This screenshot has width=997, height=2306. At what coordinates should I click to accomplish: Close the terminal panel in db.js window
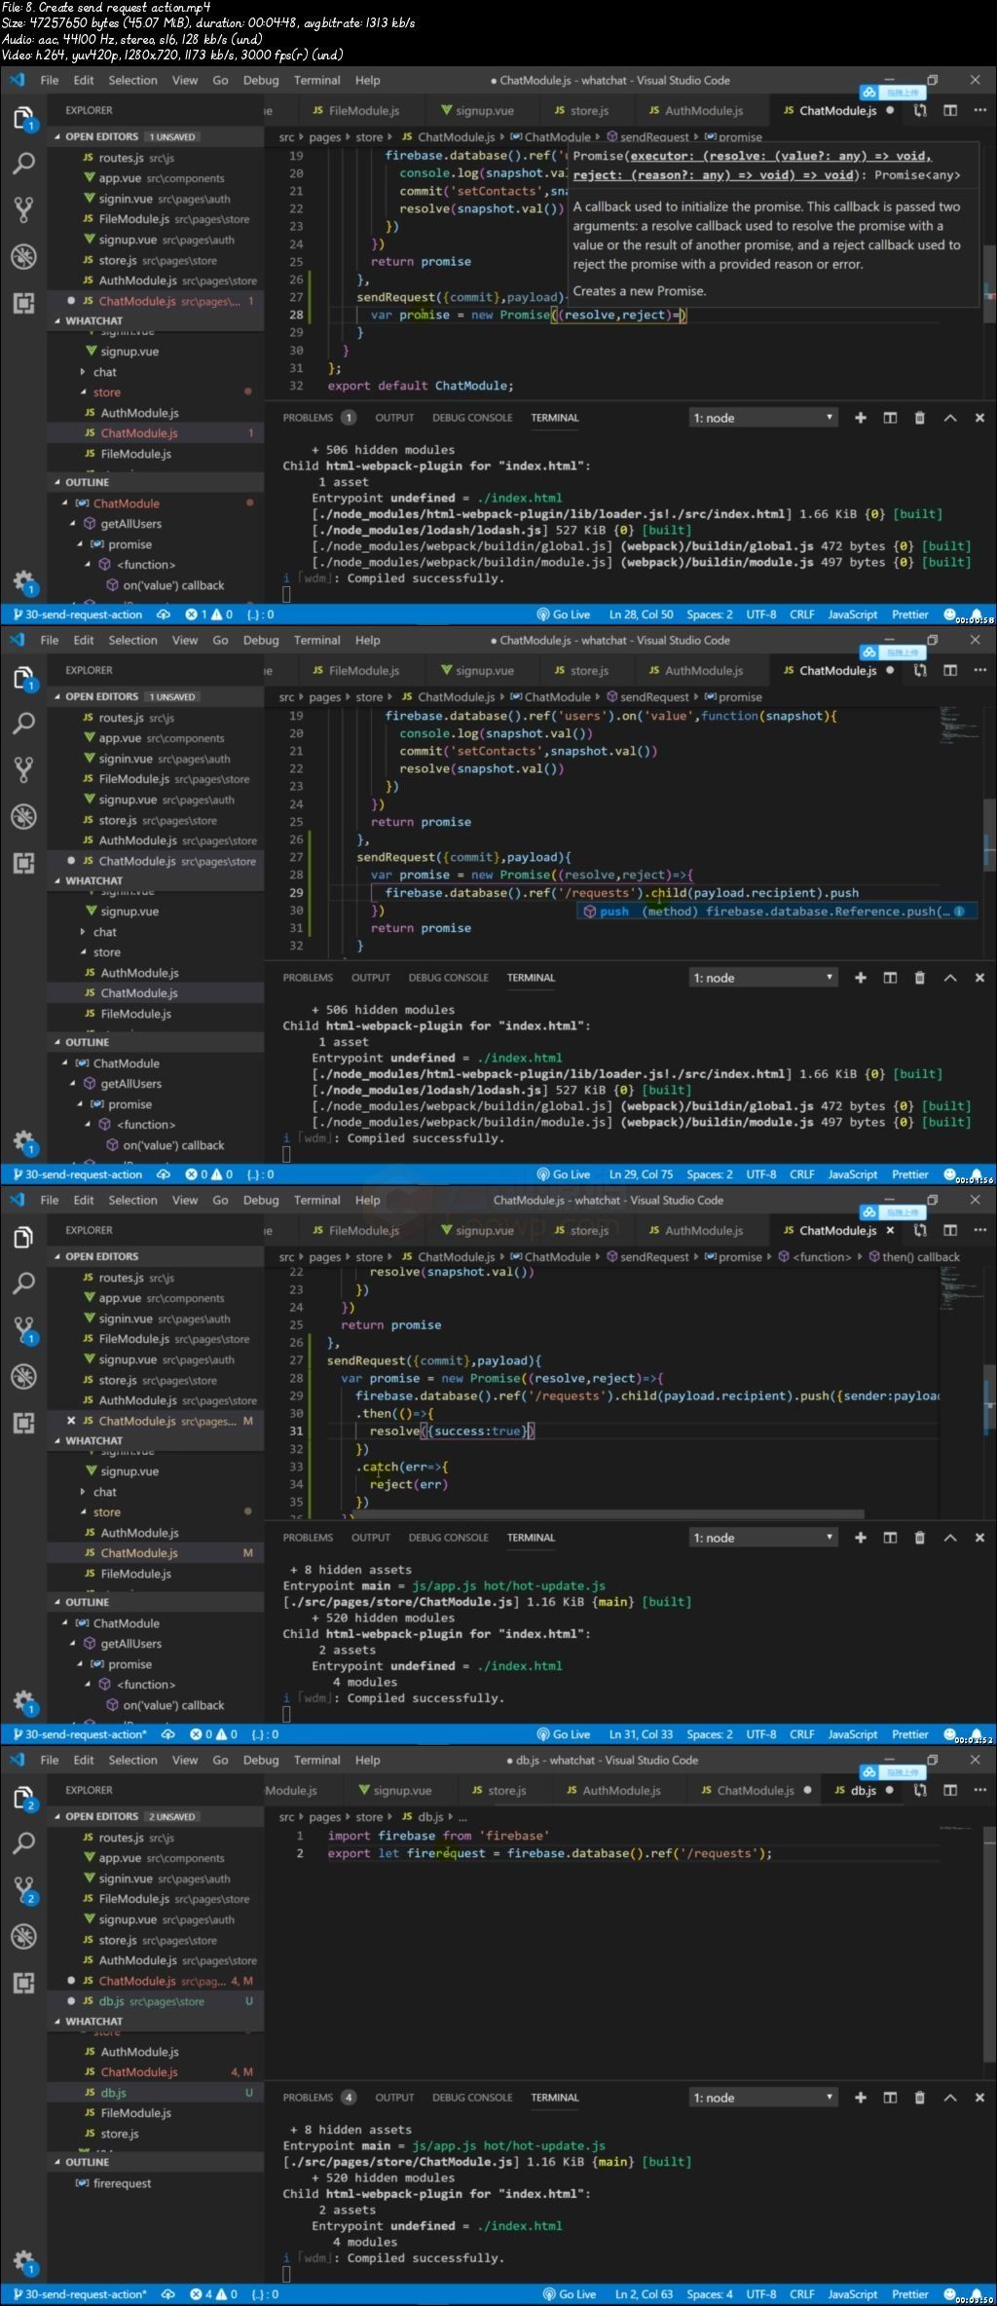(979, 2098)
